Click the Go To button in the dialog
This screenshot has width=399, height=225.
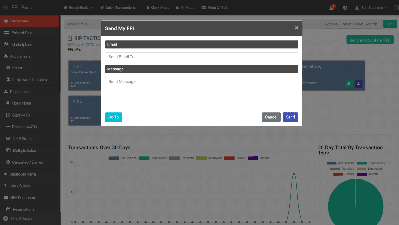click(x=114, y=117)
